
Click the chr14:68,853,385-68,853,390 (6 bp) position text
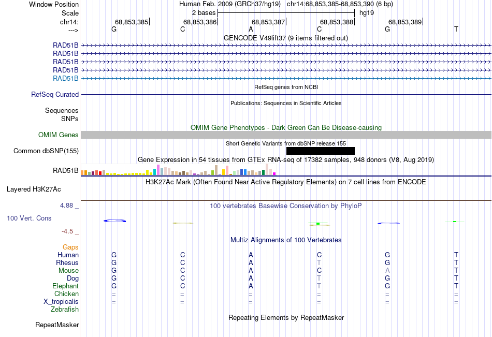340,4
